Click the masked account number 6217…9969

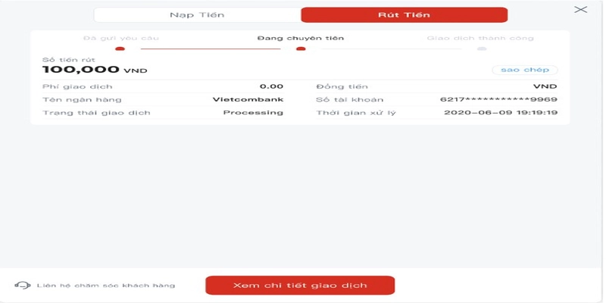[x=498, y=99]
